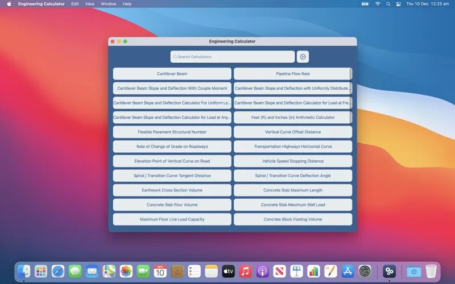Click the Wi-Fi status icon
The image size is (455, 284).
click(x=378, y=4)
